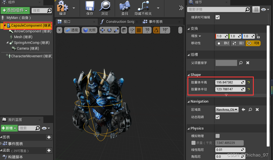
Task: Toggle grid snapping icon
Action: click(139, 30)
